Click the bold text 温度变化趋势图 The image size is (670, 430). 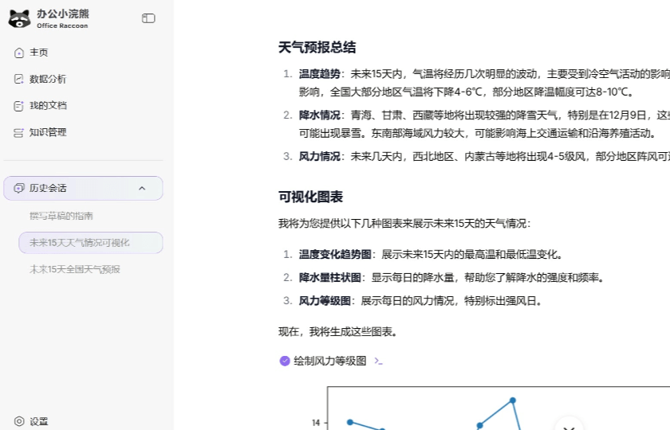click(334, 255)
